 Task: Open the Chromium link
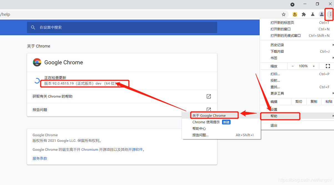point(90,149)
